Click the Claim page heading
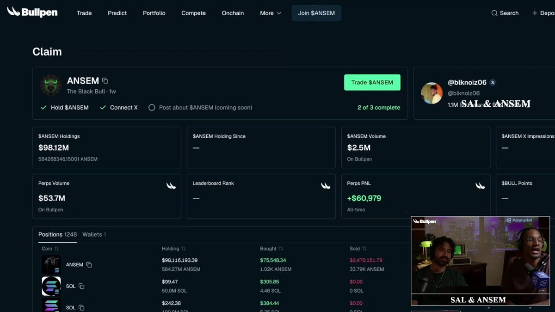Image resolution: width=555 pixels, height=312 pixels. coord(47,52)
